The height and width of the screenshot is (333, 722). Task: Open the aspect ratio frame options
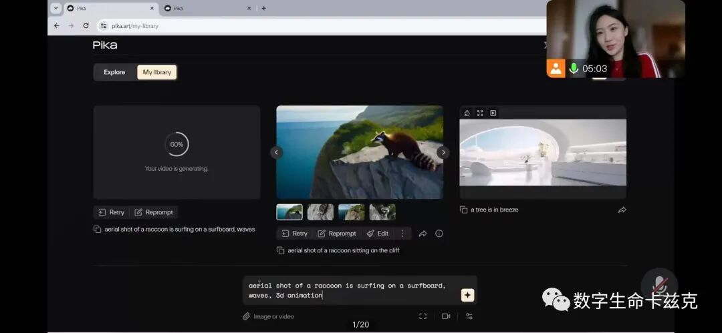423,316
